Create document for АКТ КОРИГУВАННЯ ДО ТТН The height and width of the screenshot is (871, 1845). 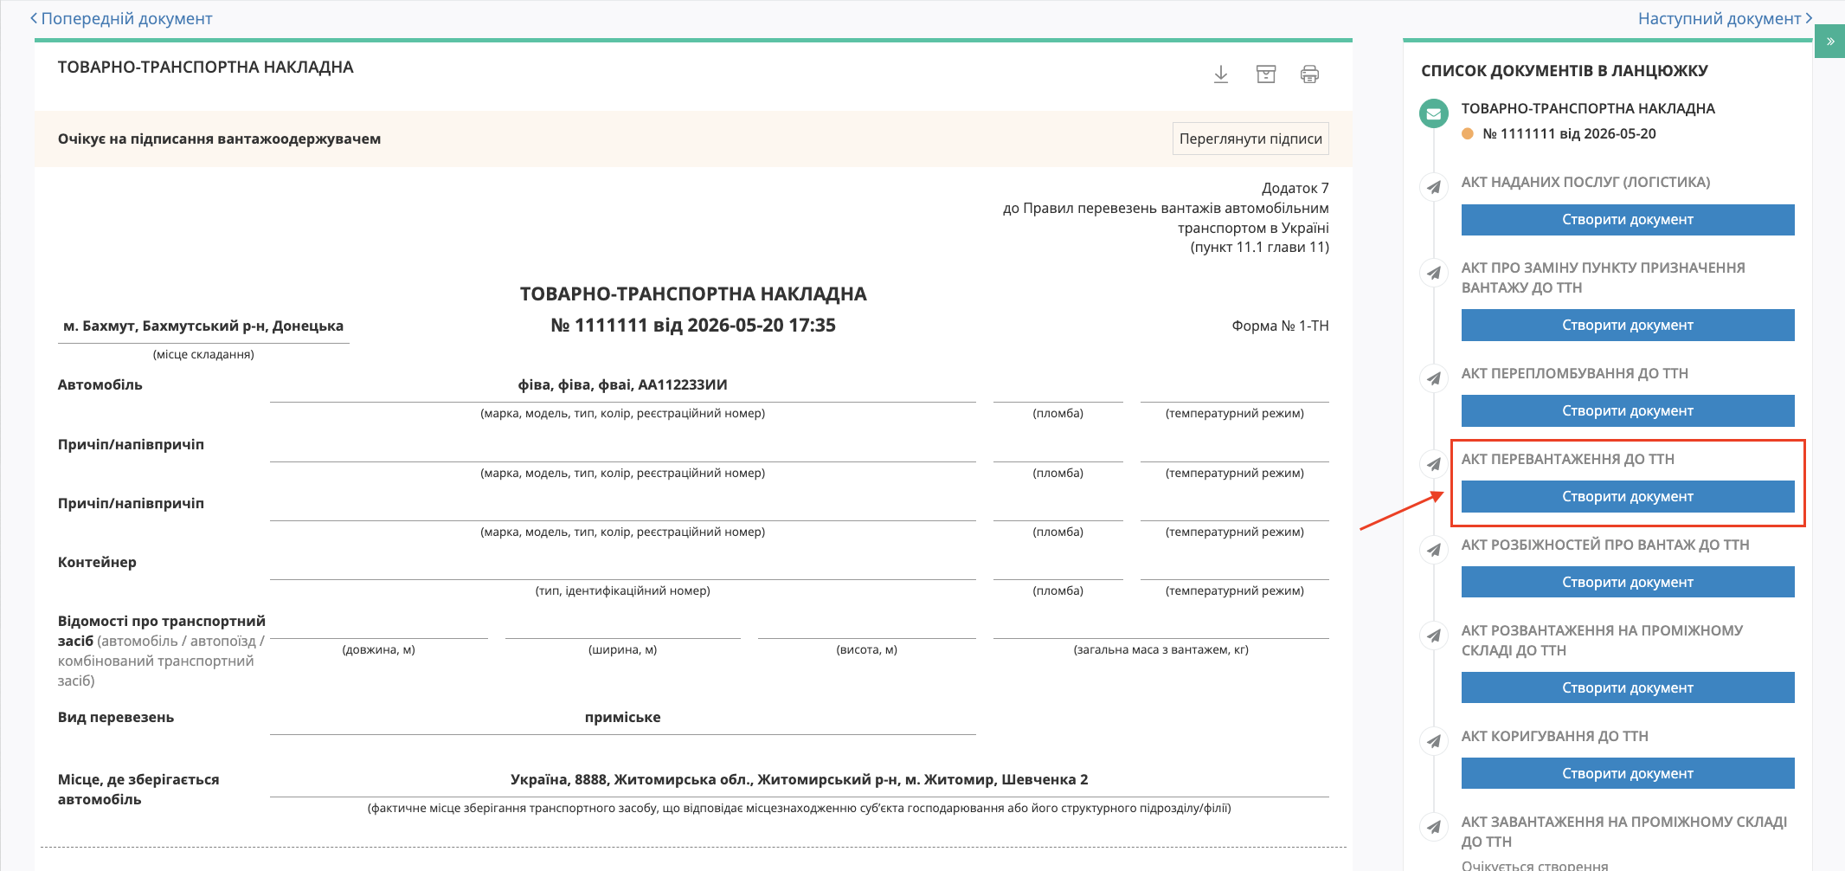1628,774
